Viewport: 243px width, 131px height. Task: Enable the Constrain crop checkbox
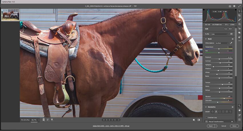point(206,118)
